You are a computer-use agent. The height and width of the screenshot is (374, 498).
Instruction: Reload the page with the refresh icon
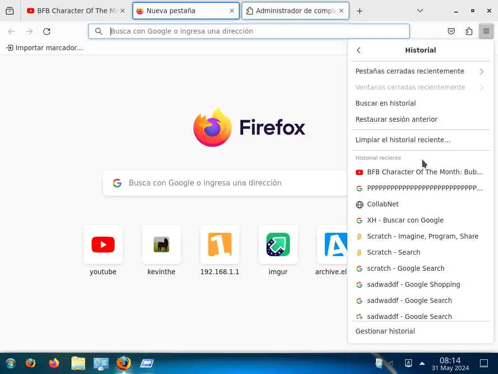[x=47, y=31]
